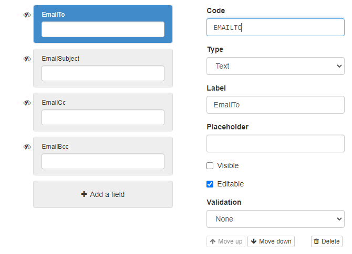This screenshot has height=254, width=352.
Task: Uncheck the Editable checkbox
Action: click(210, 184)
